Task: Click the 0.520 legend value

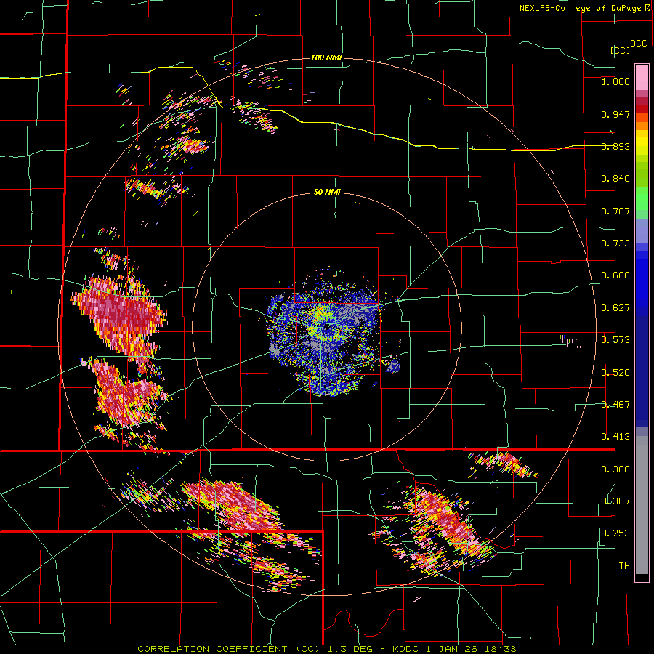Action: pyautogui.click(x=615, y=373)
